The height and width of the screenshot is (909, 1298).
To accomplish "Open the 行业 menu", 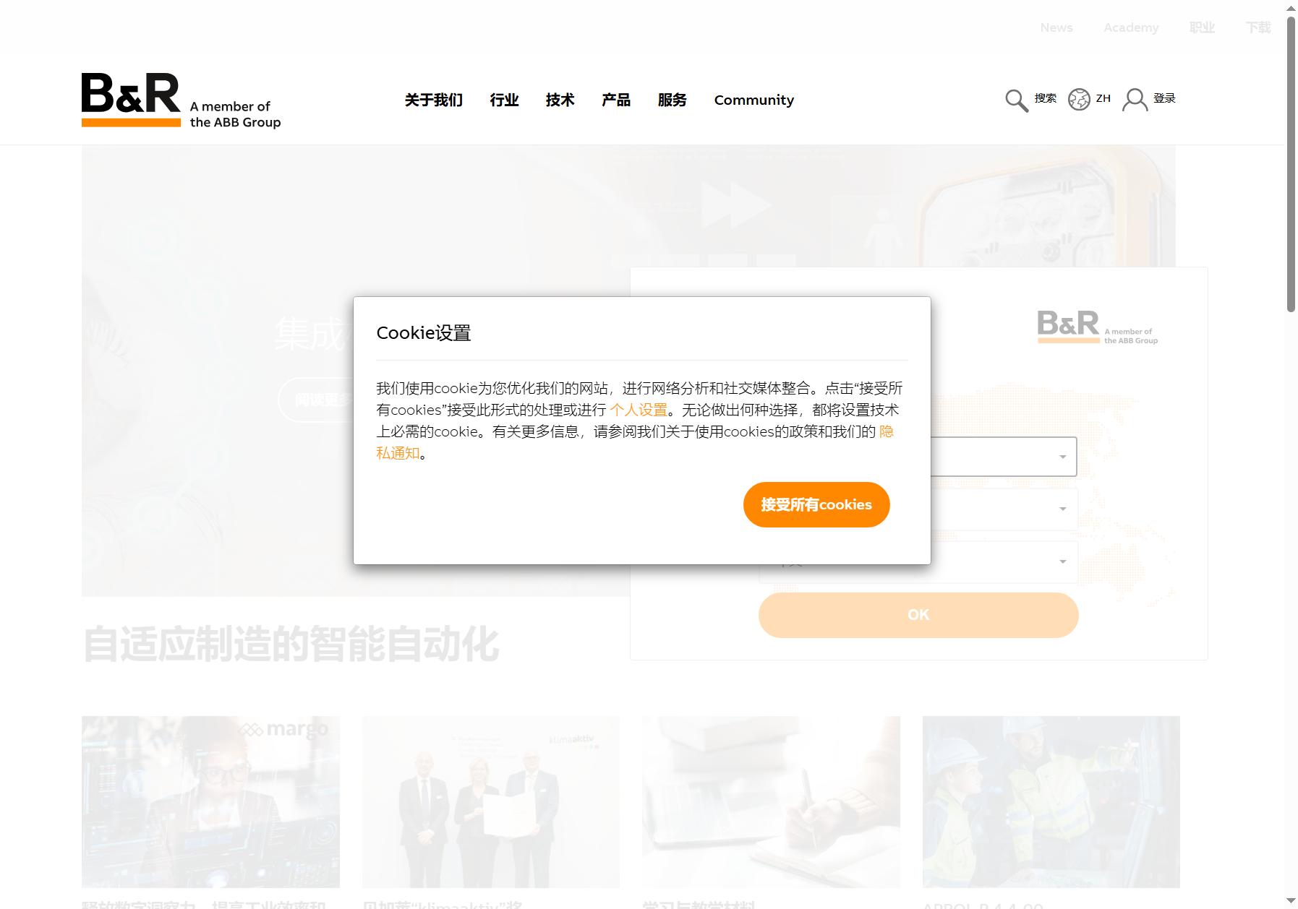I will (x=504, y=100).
